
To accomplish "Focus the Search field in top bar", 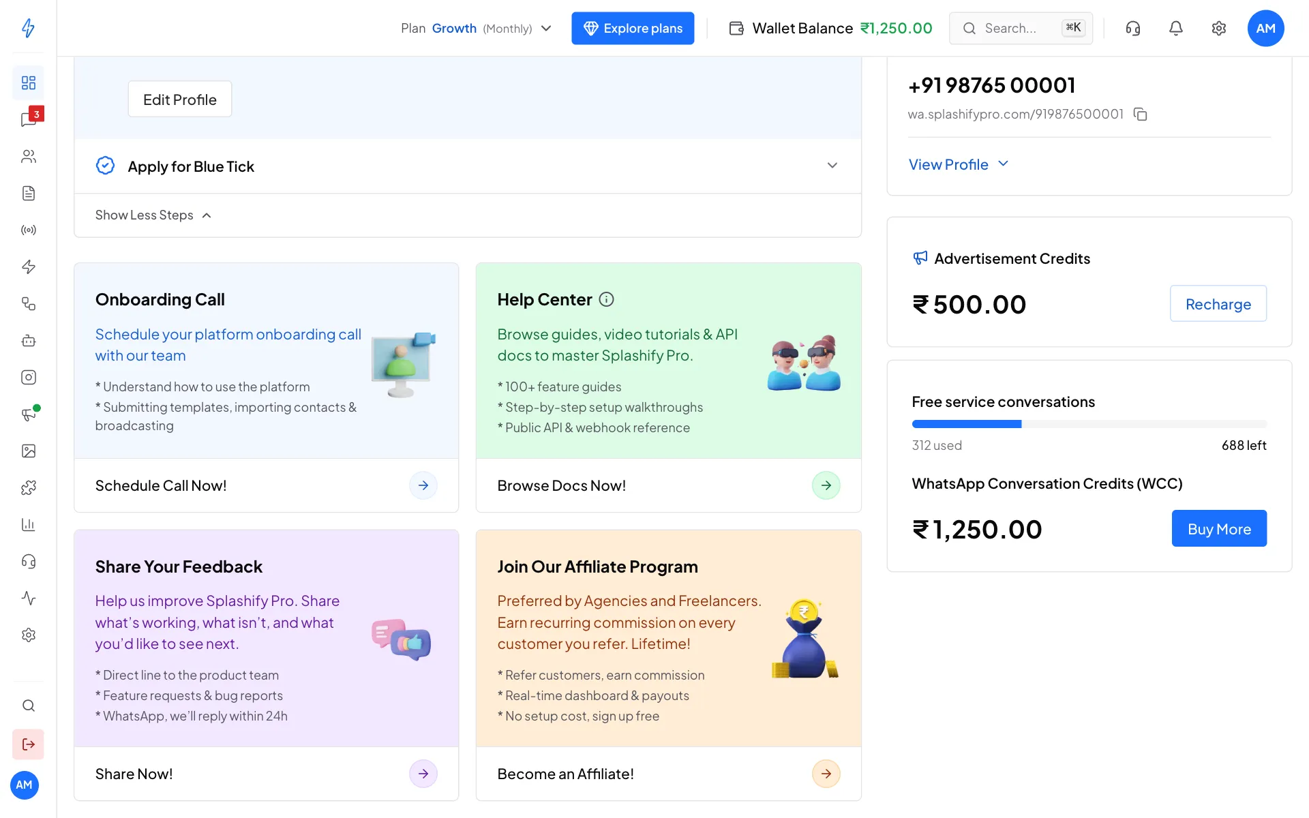I will [1021, 28].
